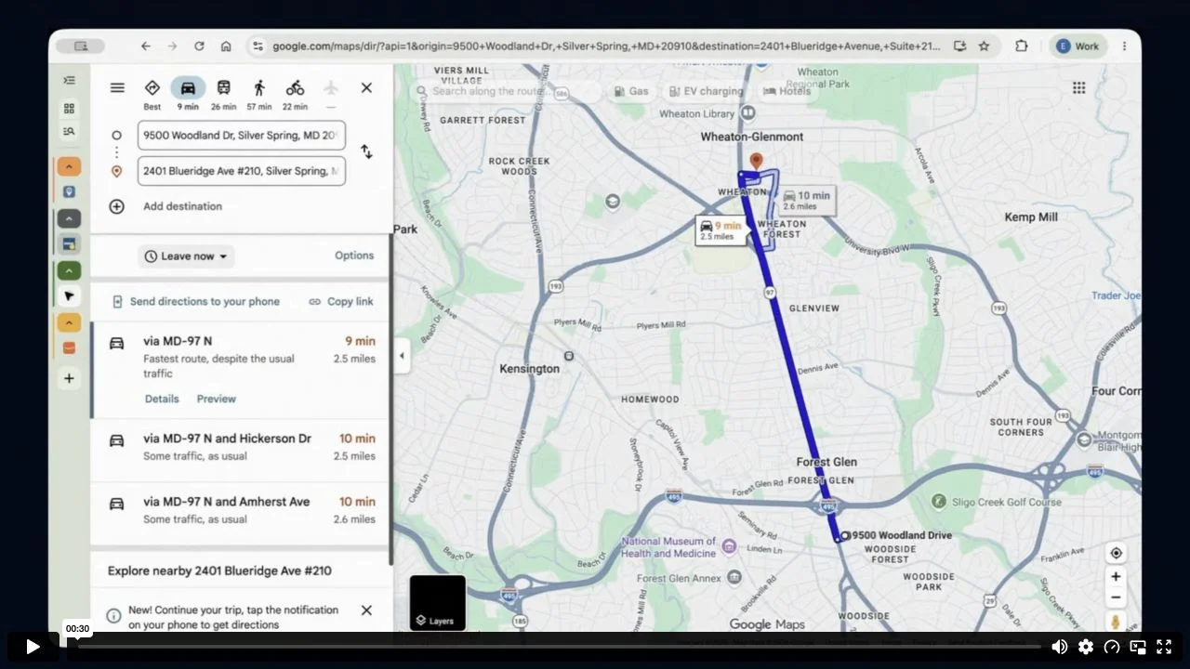Screen dimensions: 1190x669
Task: Open browser three-dot menu
Action: pyautogui.click(x=1124, y=46)
